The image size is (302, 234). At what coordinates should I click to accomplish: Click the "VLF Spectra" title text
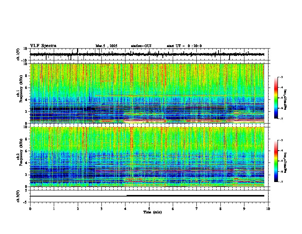pos(43,46)
